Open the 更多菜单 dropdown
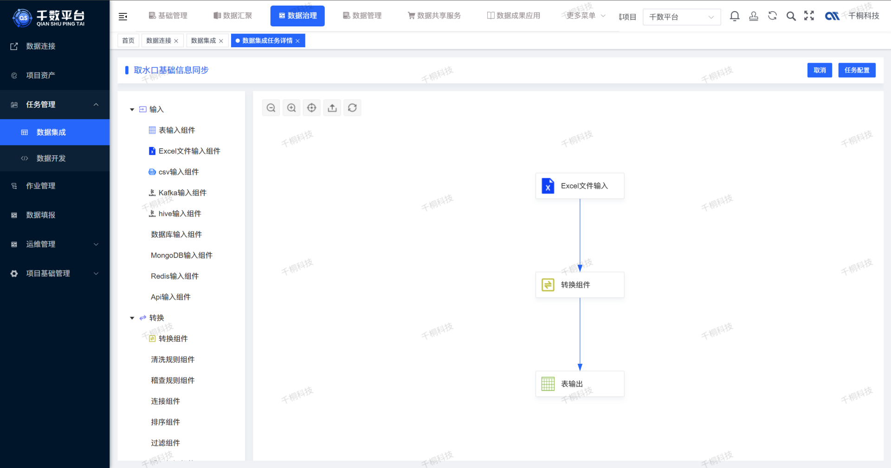891x468 pixels. point(586,16)
